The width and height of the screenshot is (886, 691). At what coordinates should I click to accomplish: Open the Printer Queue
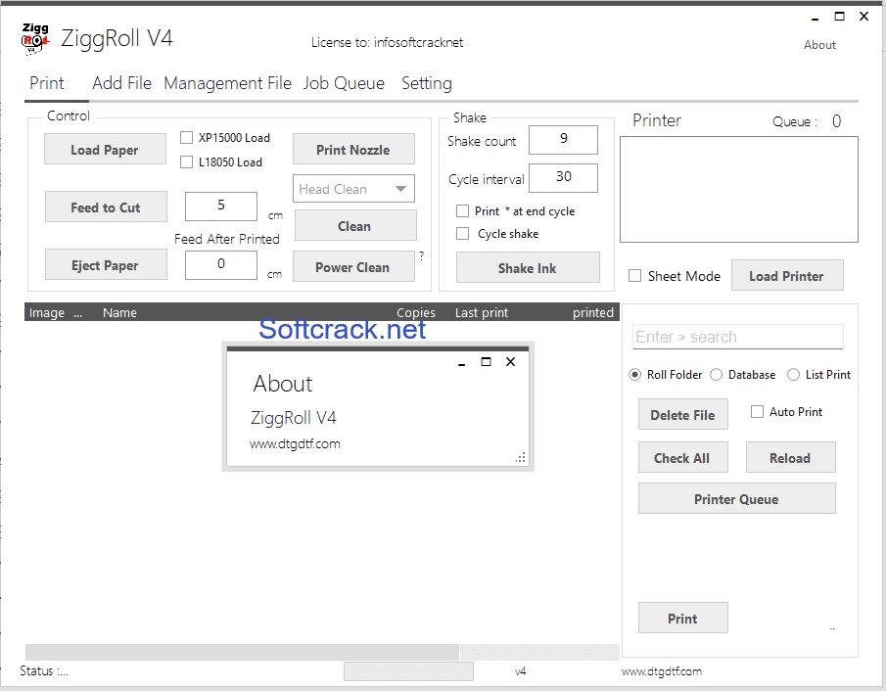pyautogui.click(x=736, y=497)
